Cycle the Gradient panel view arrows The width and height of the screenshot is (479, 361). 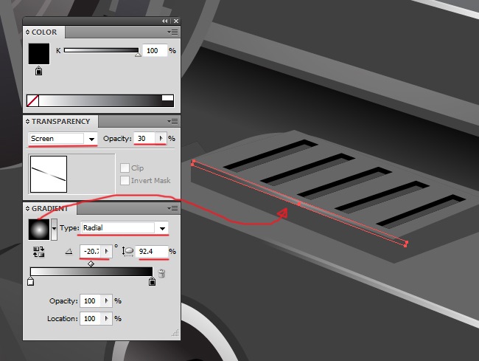[27, 209]
